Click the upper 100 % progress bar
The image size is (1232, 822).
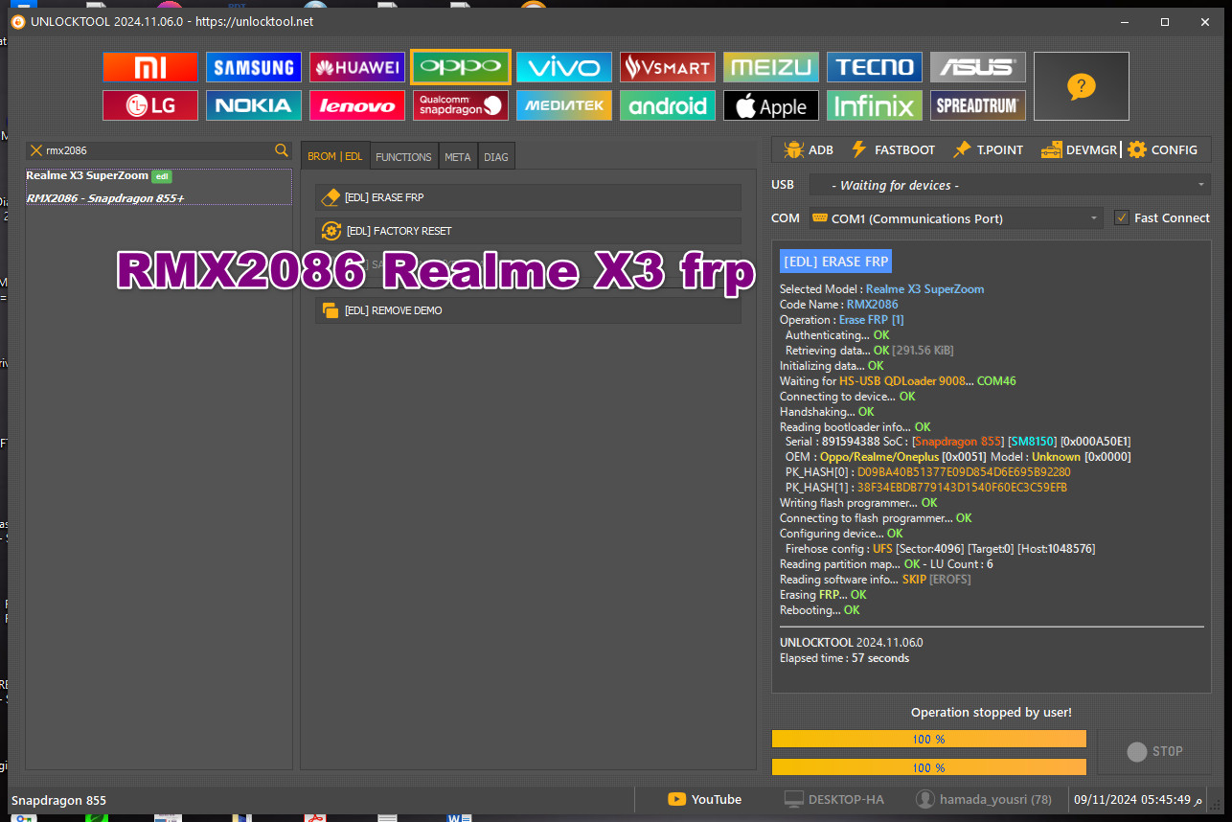click(x=929, y=739)
